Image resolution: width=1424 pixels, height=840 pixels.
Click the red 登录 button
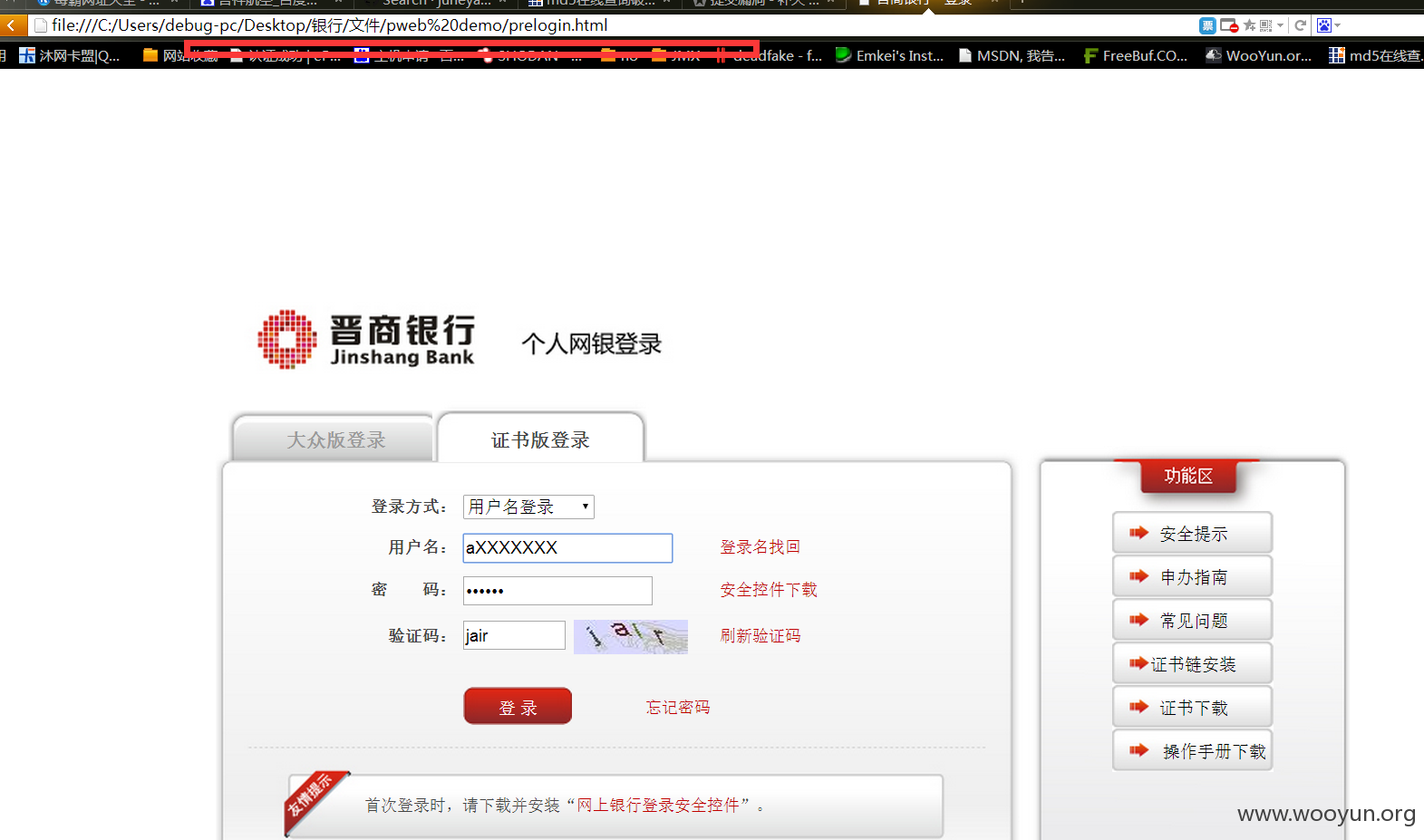(518, 706)
